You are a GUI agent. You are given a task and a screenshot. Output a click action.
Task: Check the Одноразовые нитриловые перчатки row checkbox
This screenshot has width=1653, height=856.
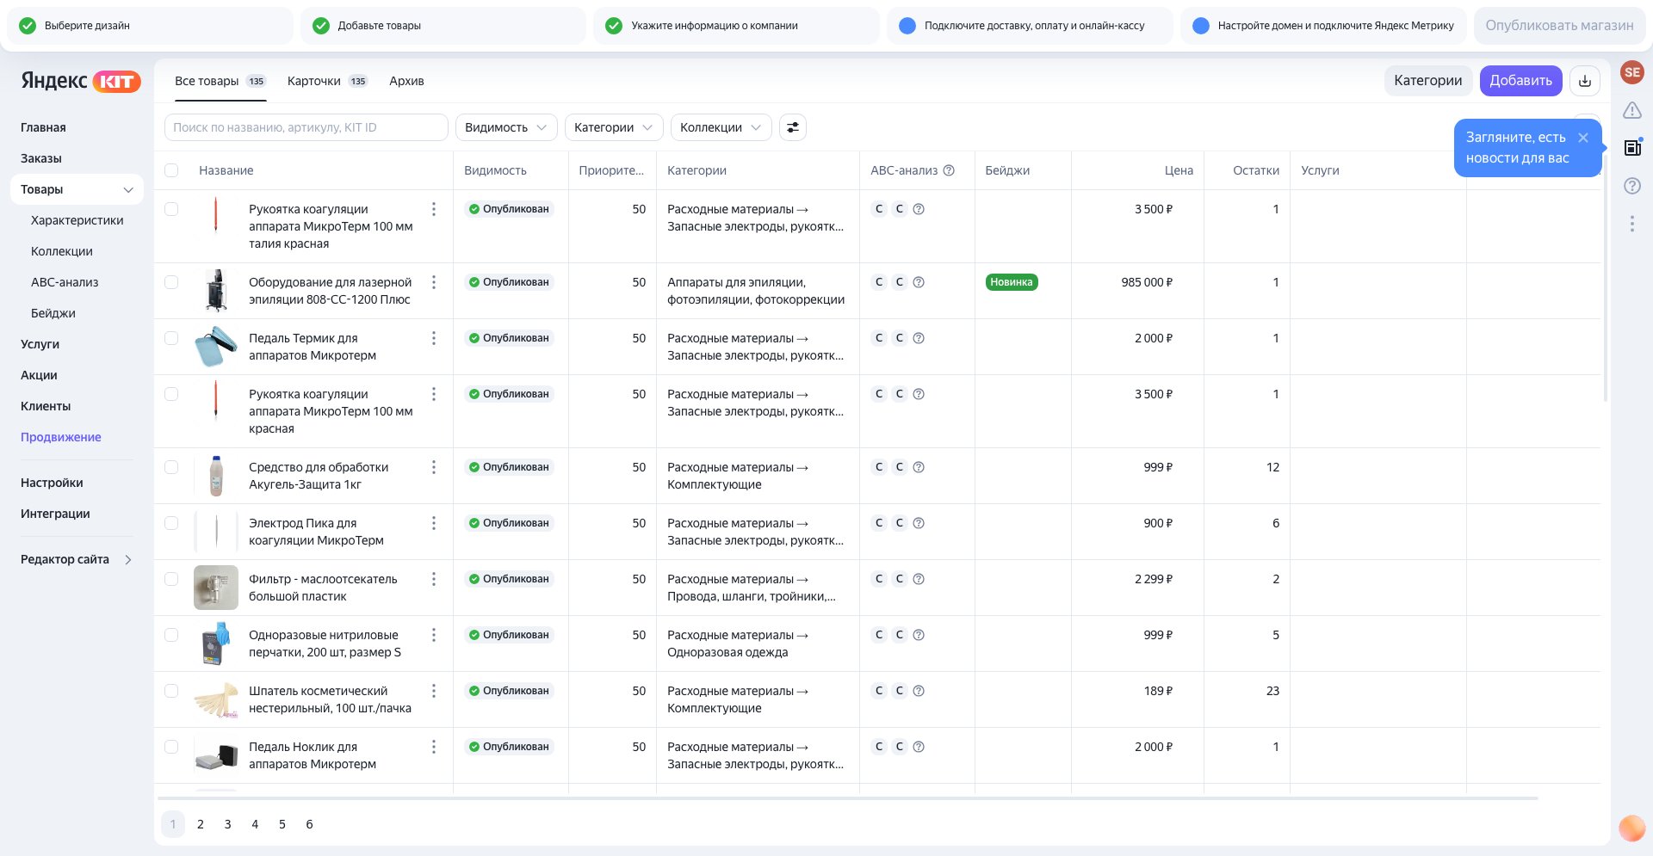(x=171, y=635)
